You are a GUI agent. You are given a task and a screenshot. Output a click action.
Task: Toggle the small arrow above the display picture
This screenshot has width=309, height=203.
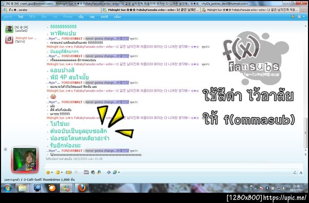pyautogui.click(x=6, y=149)
